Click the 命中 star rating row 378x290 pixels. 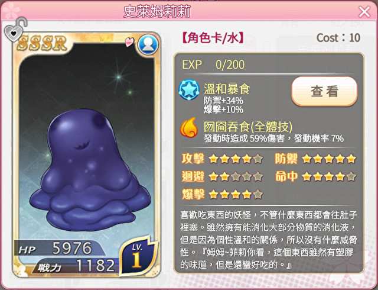pos(316,176)
